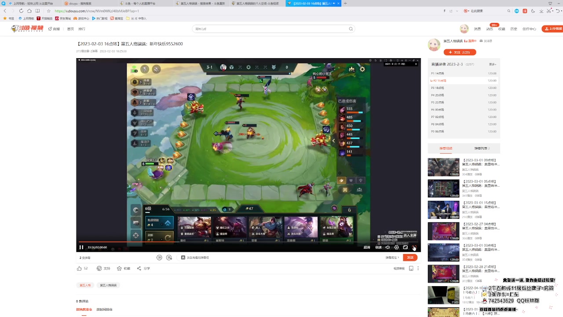This screenshot has width=563, height=317.
Task: Mute the video with the speaker icon
Action: [388, 247]
